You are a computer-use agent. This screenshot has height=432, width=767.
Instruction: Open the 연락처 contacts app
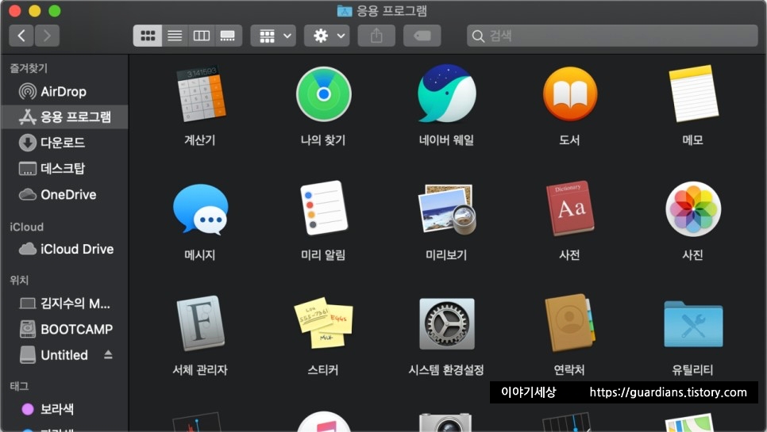pyautogui.click(x=570, y=323)
